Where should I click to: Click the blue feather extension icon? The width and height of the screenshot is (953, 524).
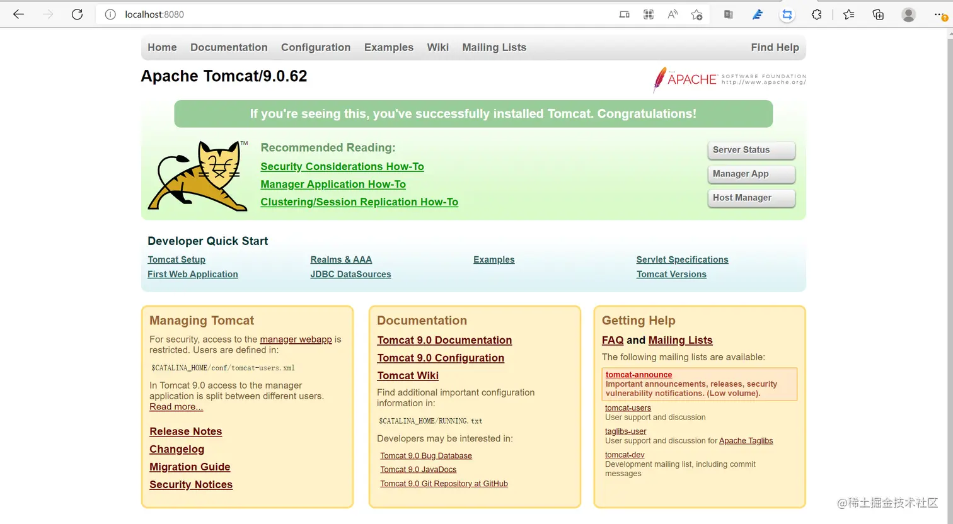pyautogui.click(x=758, y=14)
